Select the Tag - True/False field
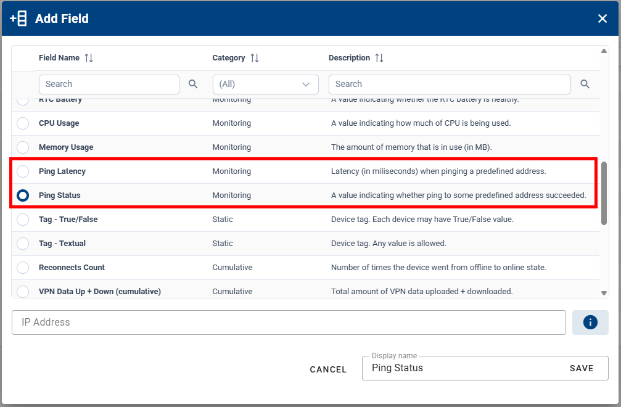Image resolution: width=621 pixels, height=407 pixels. (23, 220)
